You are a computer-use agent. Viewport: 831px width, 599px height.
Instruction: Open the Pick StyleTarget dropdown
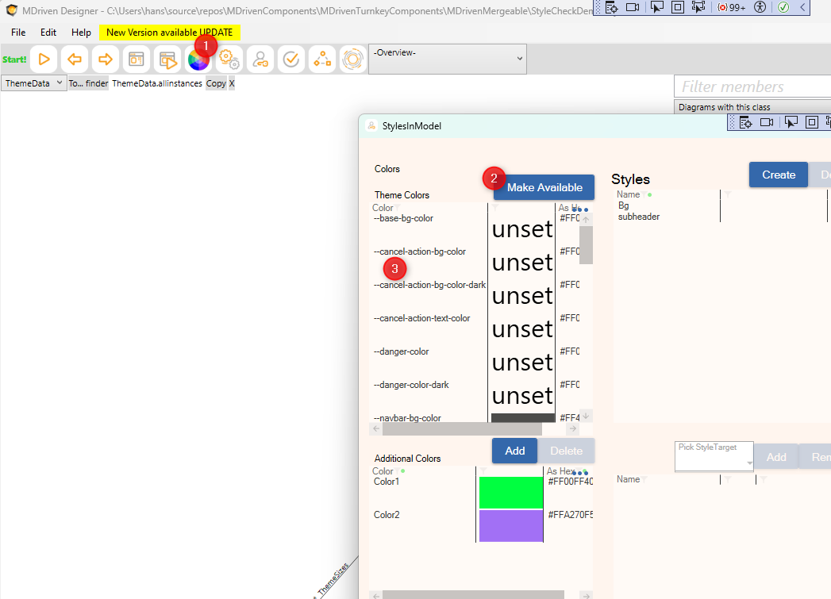[x=714, y=457]
